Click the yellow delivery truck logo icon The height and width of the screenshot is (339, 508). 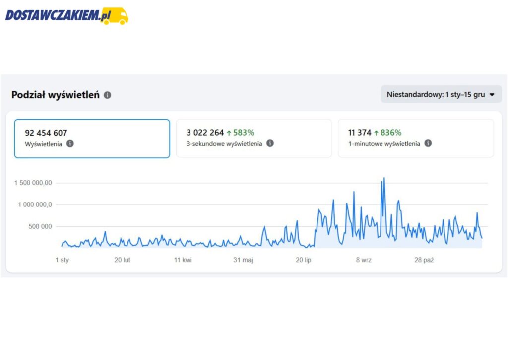pos(118,16)
